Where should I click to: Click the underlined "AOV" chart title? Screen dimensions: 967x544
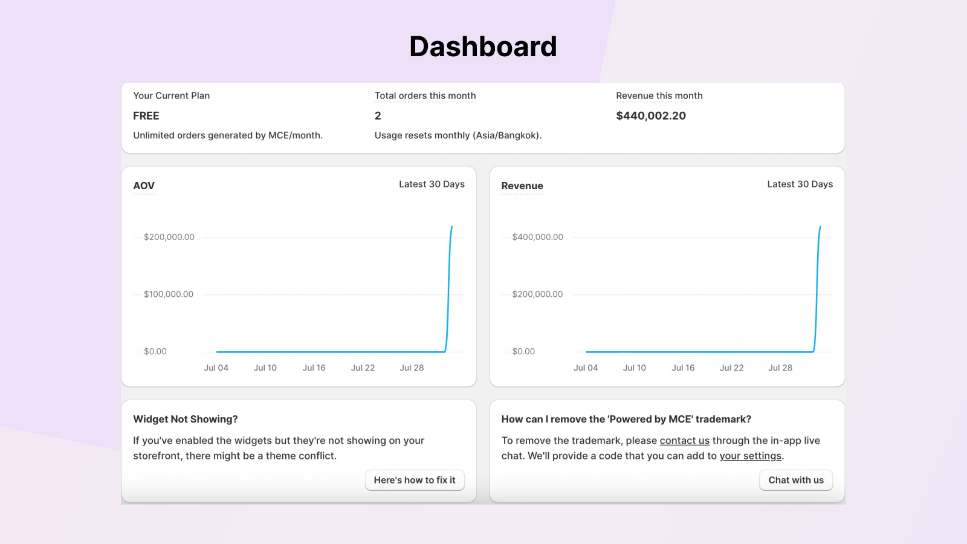pyautogui.click(x=143, y=186)
